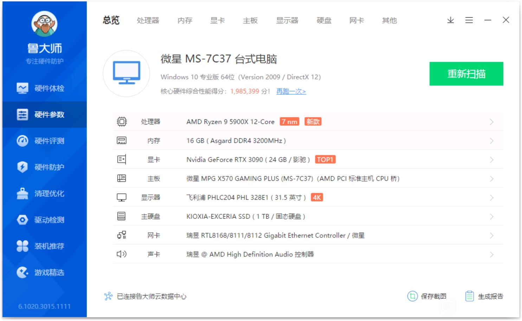
Task: Click the 装机推荐 clover icon
Action: [x=22, y=246]
